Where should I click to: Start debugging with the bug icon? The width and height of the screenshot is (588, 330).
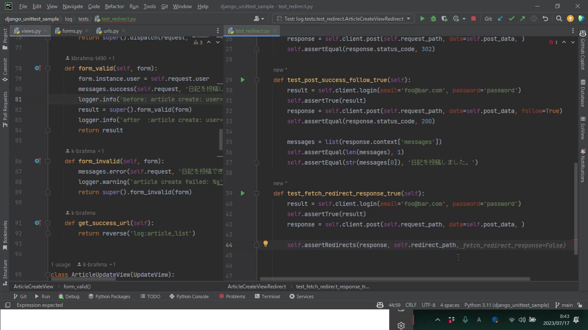coord(433,18)
